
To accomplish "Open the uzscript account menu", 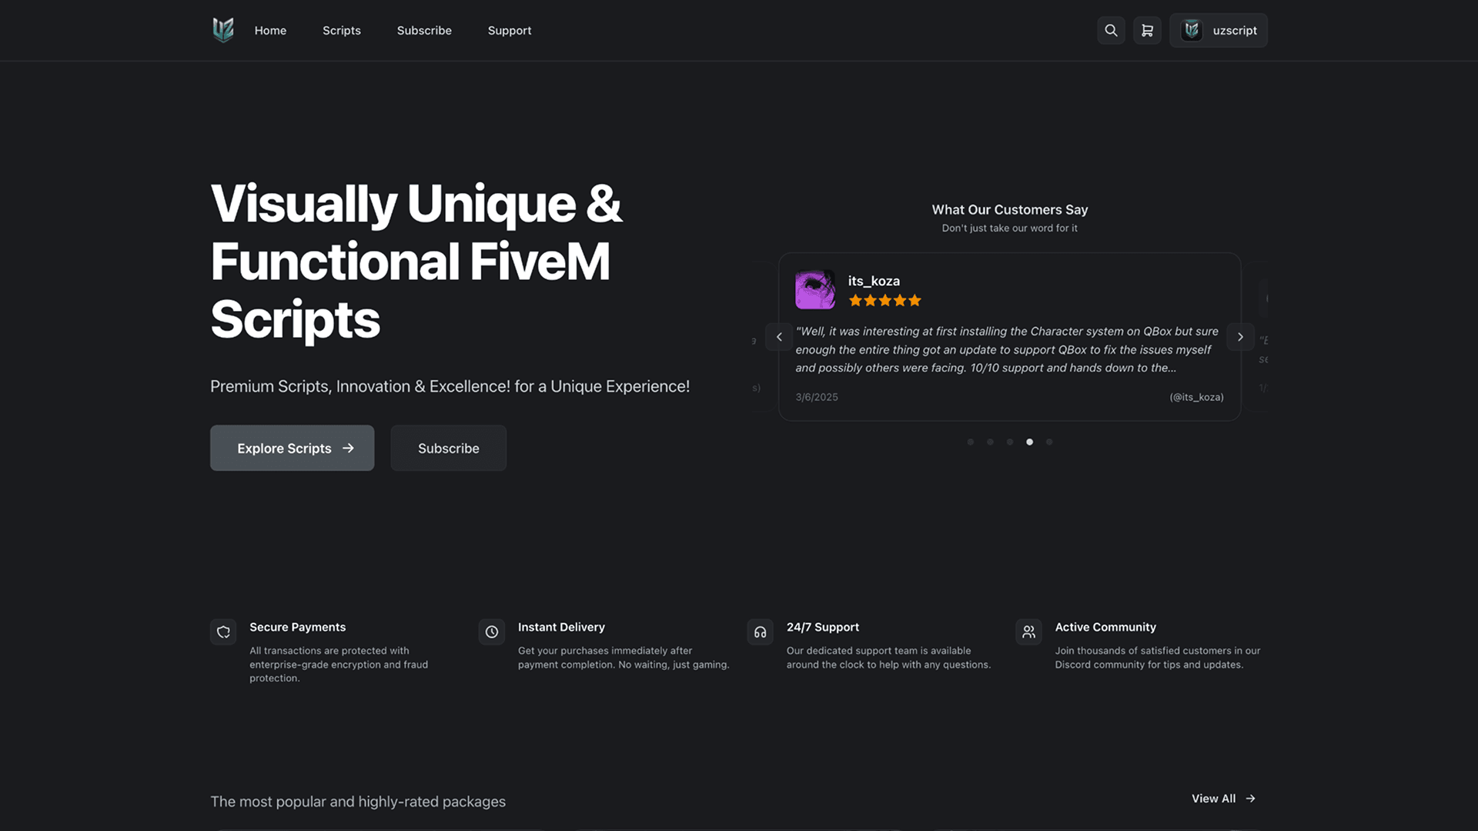I will point(1219,30).
